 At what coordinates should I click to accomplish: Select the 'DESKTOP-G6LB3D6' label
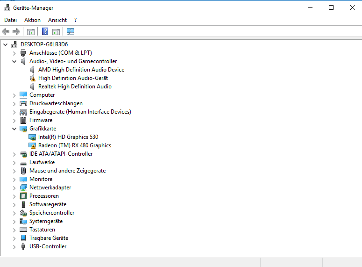pos(44,44)
